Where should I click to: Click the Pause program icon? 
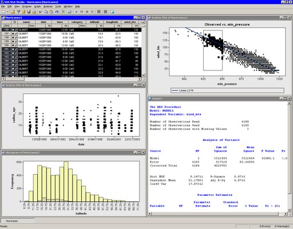pyautogui.click(x=92, y=12)
